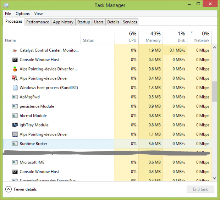Click the first Console Window Host icon
This screenshot has width=220, height=200.
pos(15,60)
